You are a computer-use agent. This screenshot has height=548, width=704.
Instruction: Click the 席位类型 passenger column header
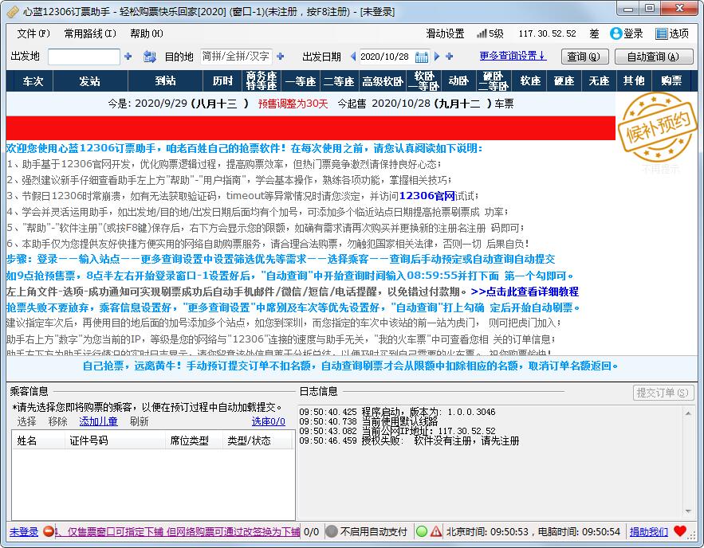pos(194,440)
